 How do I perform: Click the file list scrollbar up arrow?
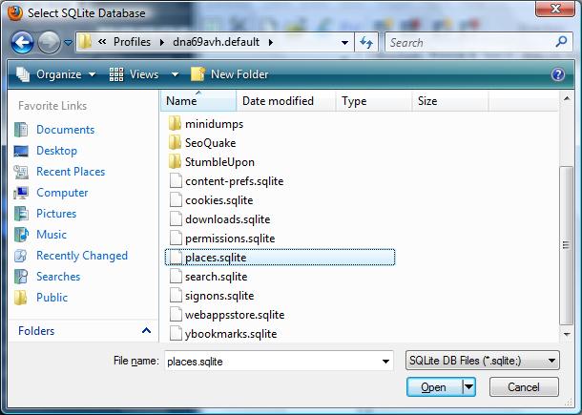(567, 98)
